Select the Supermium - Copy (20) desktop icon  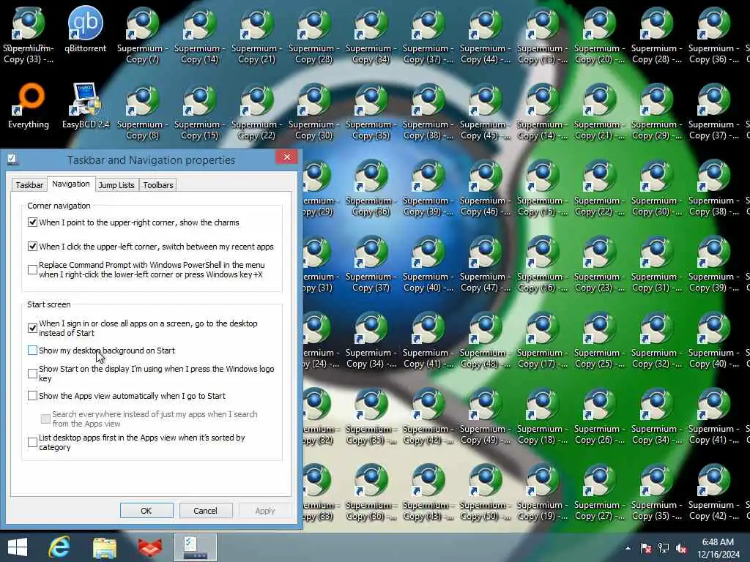(x=599, y=35)
